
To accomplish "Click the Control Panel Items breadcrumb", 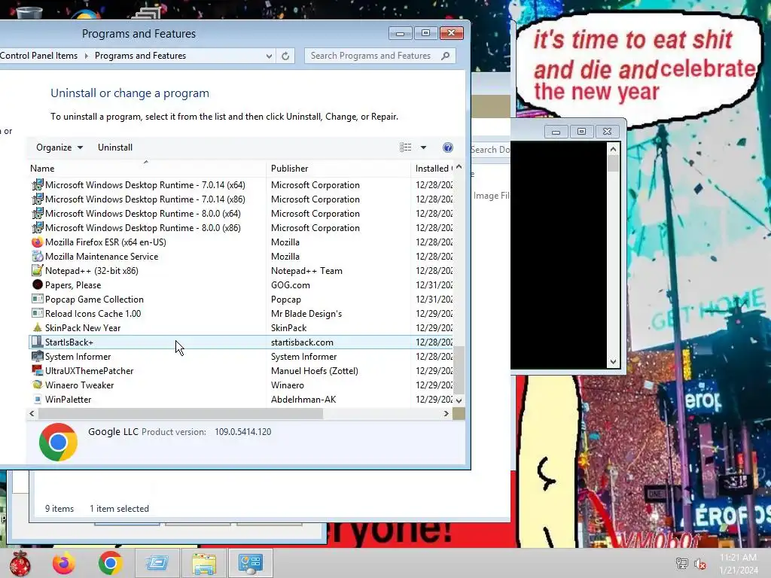I will click(x=39, y=56).
